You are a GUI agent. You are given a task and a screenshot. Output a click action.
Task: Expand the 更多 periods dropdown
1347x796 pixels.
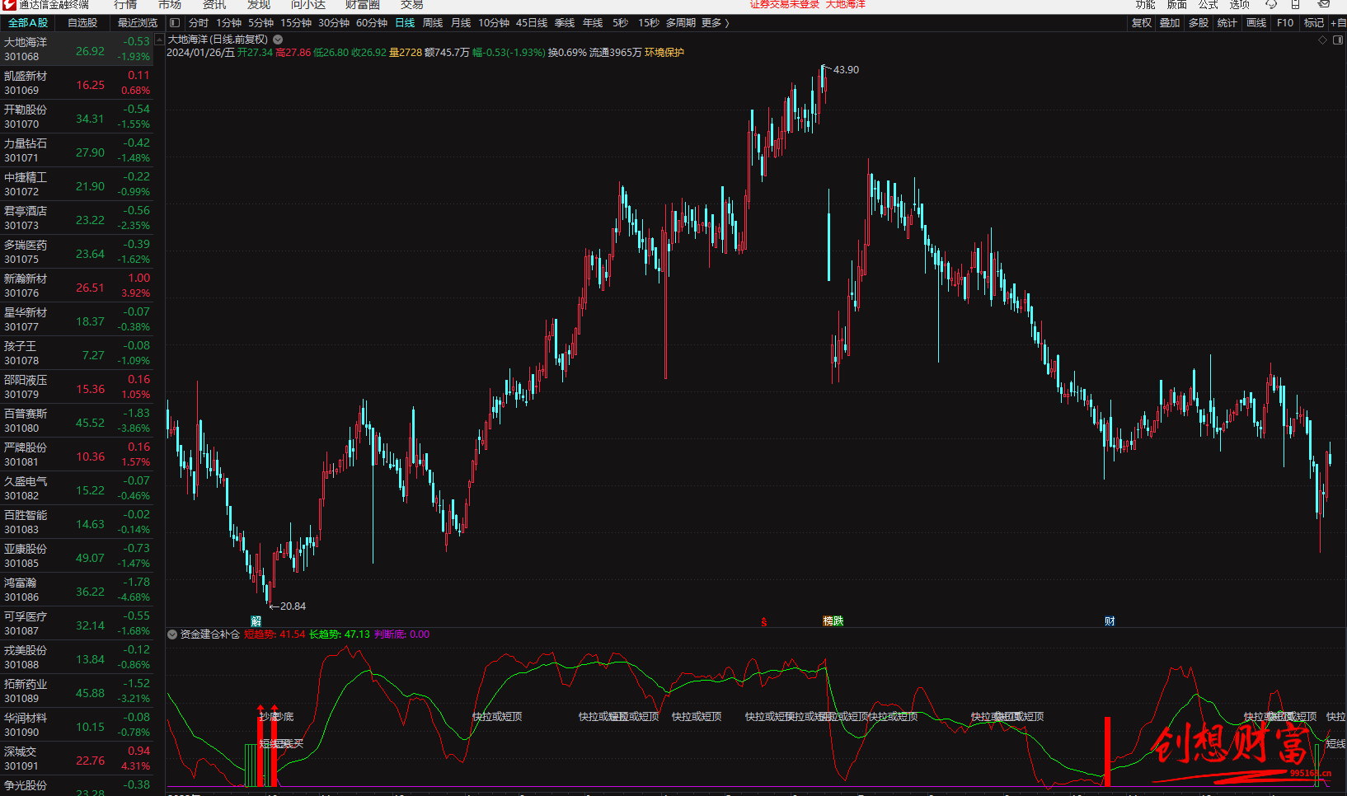716,23
